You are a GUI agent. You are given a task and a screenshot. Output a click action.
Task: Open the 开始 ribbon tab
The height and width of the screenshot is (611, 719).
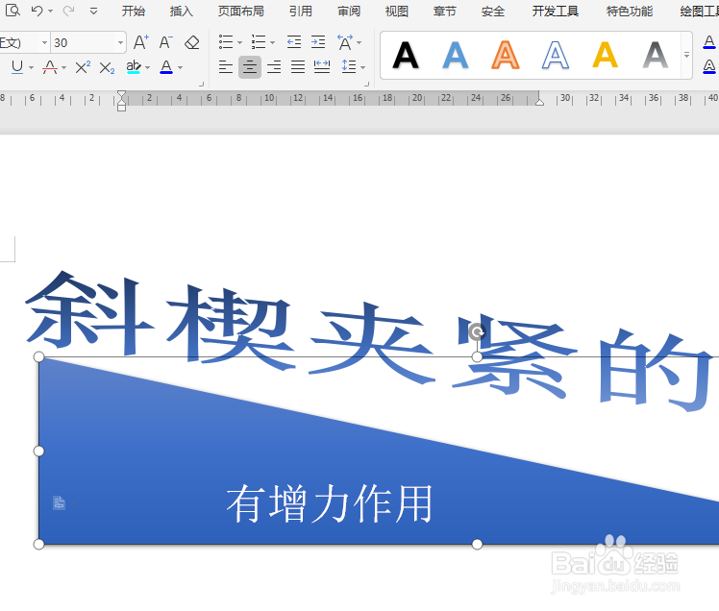pyautogui.click(x=133, y=11)
